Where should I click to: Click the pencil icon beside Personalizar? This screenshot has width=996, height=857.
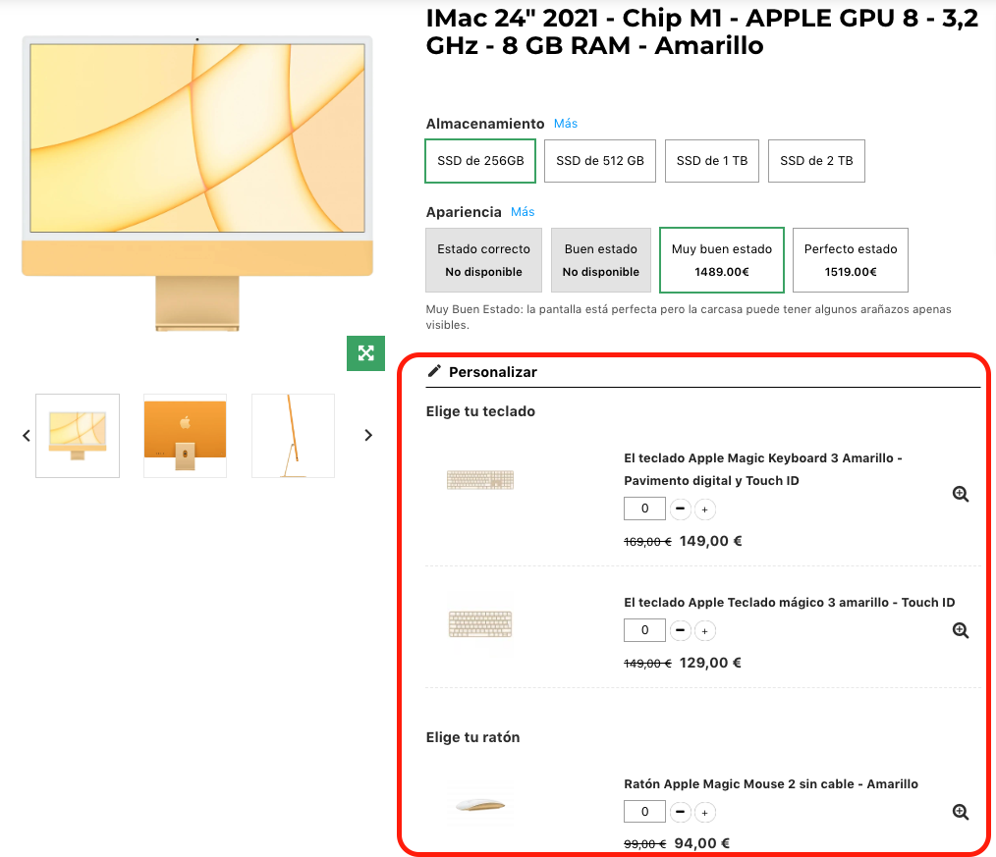point(434,371)
